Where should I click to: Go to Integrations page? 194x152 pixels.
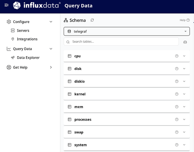(27, 39)
